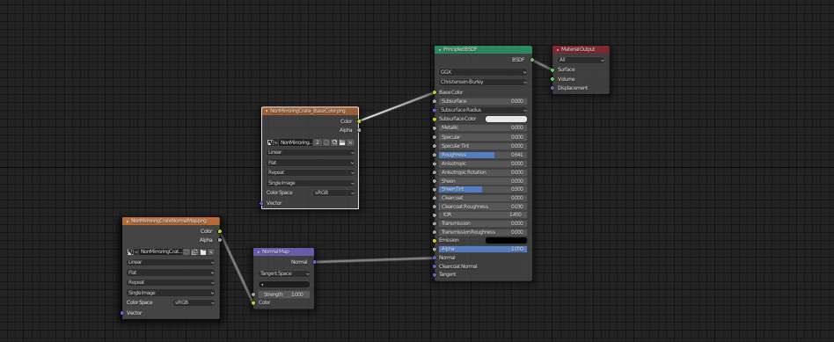Open Repeat dropdown in NormalMap texture node
This screenshot has height=342, width=834.
click(171, 282)
